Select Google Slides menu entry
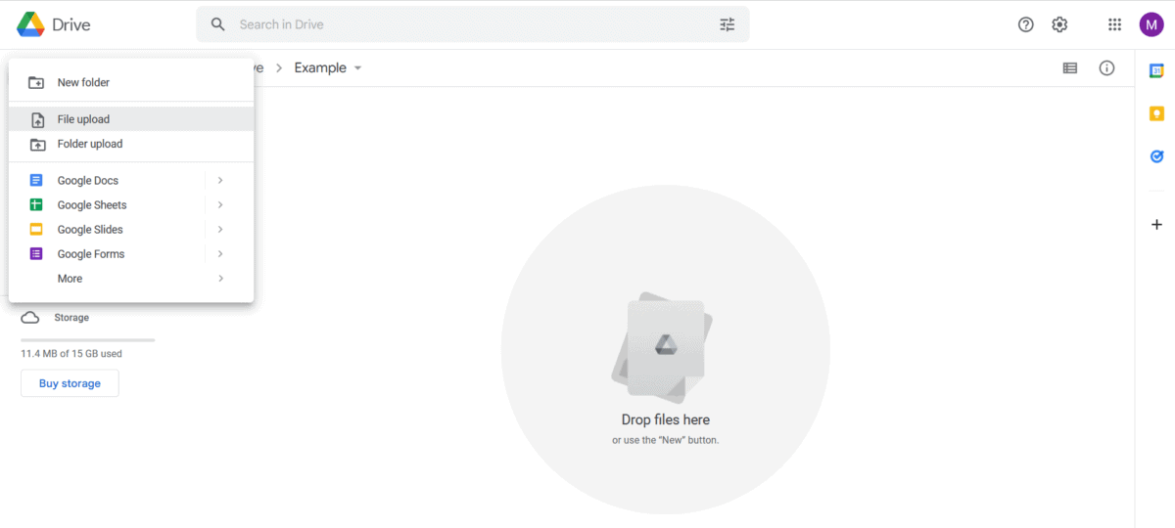The width and height of the screenshot is (1175, 528). tap(131, 229)
